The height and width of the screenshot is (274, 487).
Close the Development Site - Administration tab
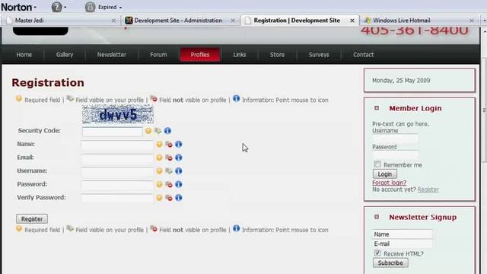tap(233, 21)
